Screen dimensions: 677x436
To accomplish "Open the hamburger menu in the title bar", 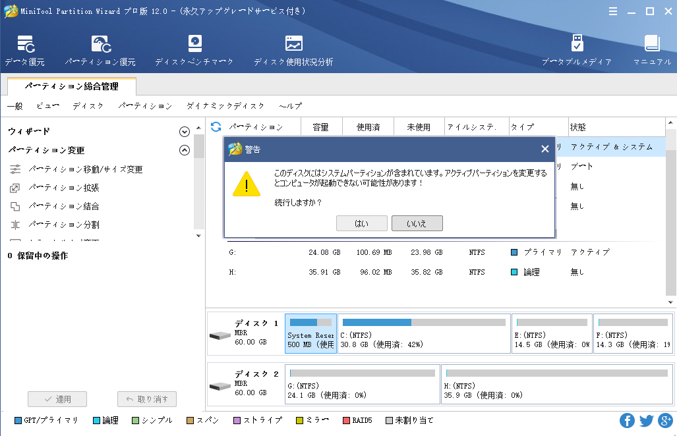I will coord(612,11).
